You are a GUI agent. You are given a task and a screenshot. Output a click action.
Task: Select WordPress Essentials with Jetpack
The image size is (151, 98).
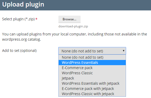92,83
